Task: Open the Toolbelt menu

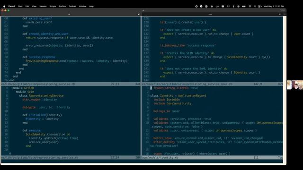Action: coord(72,6)
